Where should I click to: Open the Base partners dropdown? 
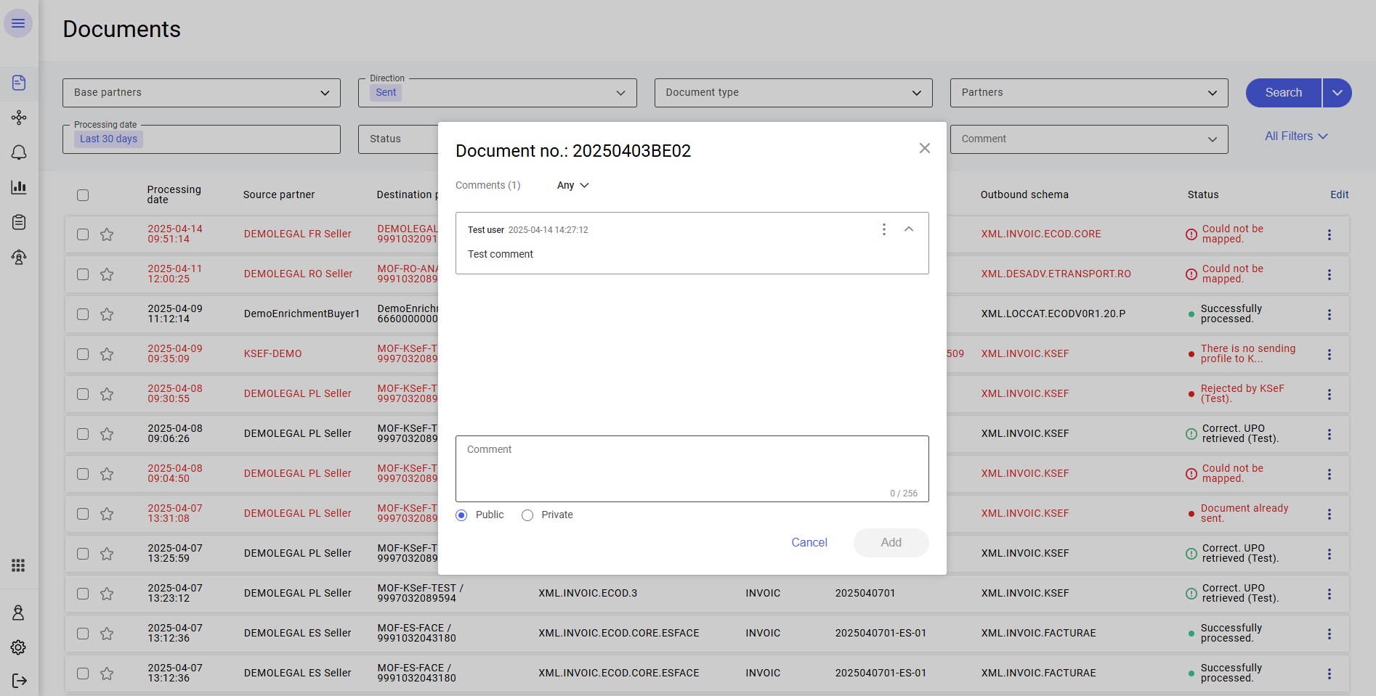[201, 93]
